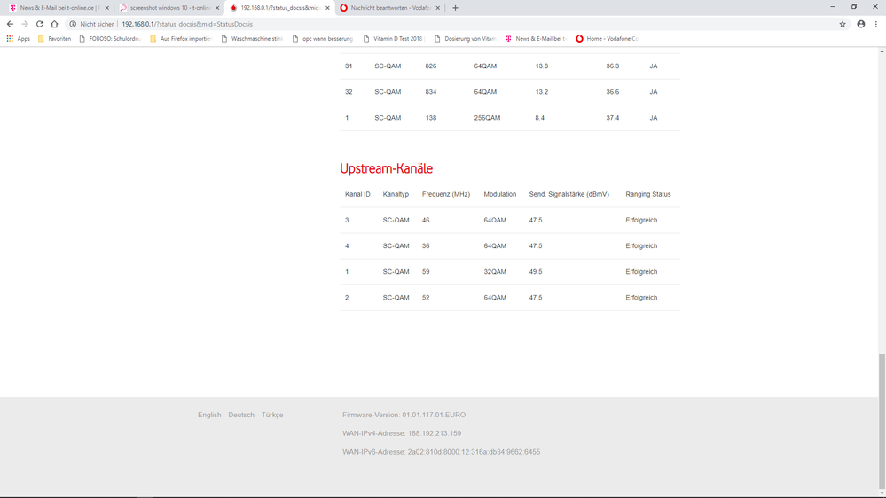Open the 'Aus Firefox importiert' bookmarks folder
This screenshot has width=886, height=498.
(x=181, y=39)
